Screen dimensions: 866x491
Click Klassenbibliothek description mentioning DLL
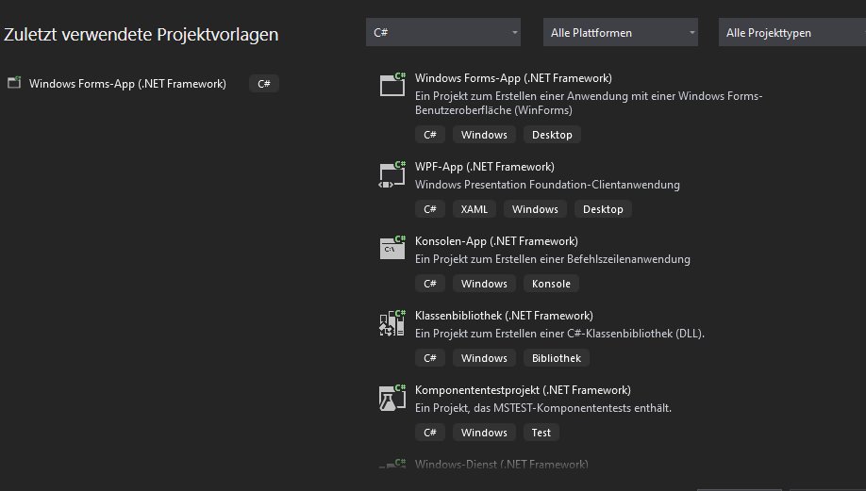pos(559,334)
